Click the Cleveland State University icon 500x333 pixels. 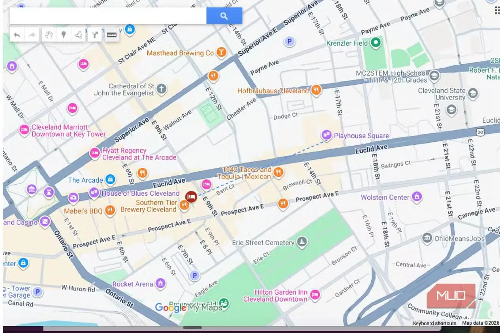(x=473, y=94)
